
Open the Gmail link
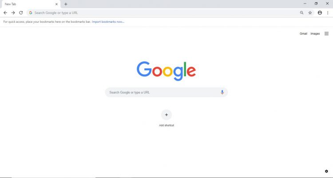click(304, 34)
